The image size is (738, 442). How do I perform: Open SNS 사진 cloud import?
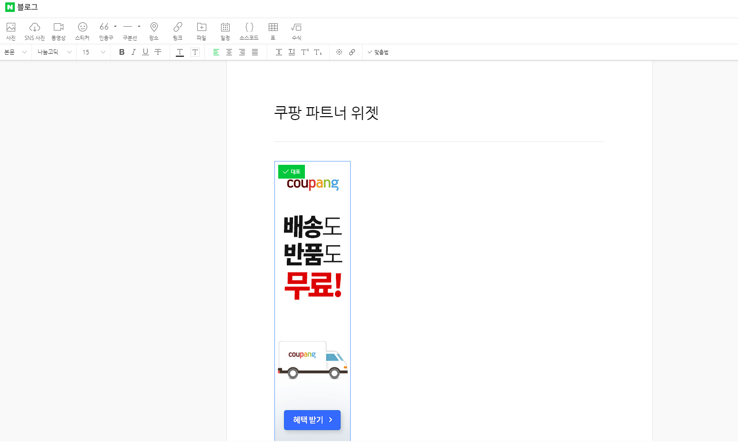(35, 31)
